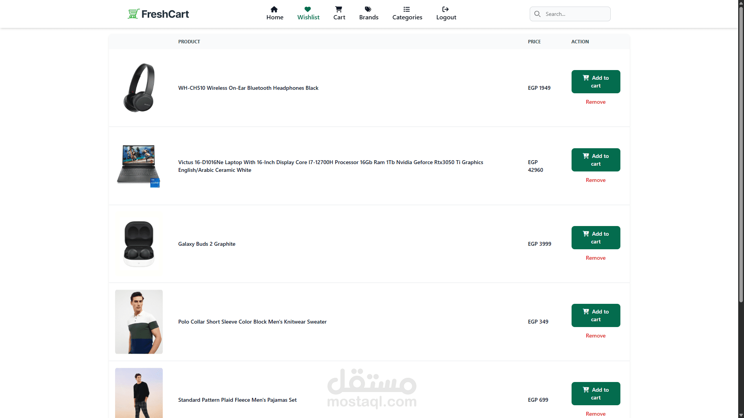The image size is (744, 418).
Task: Click the Logout arrow icon
Action: point(446,9)
